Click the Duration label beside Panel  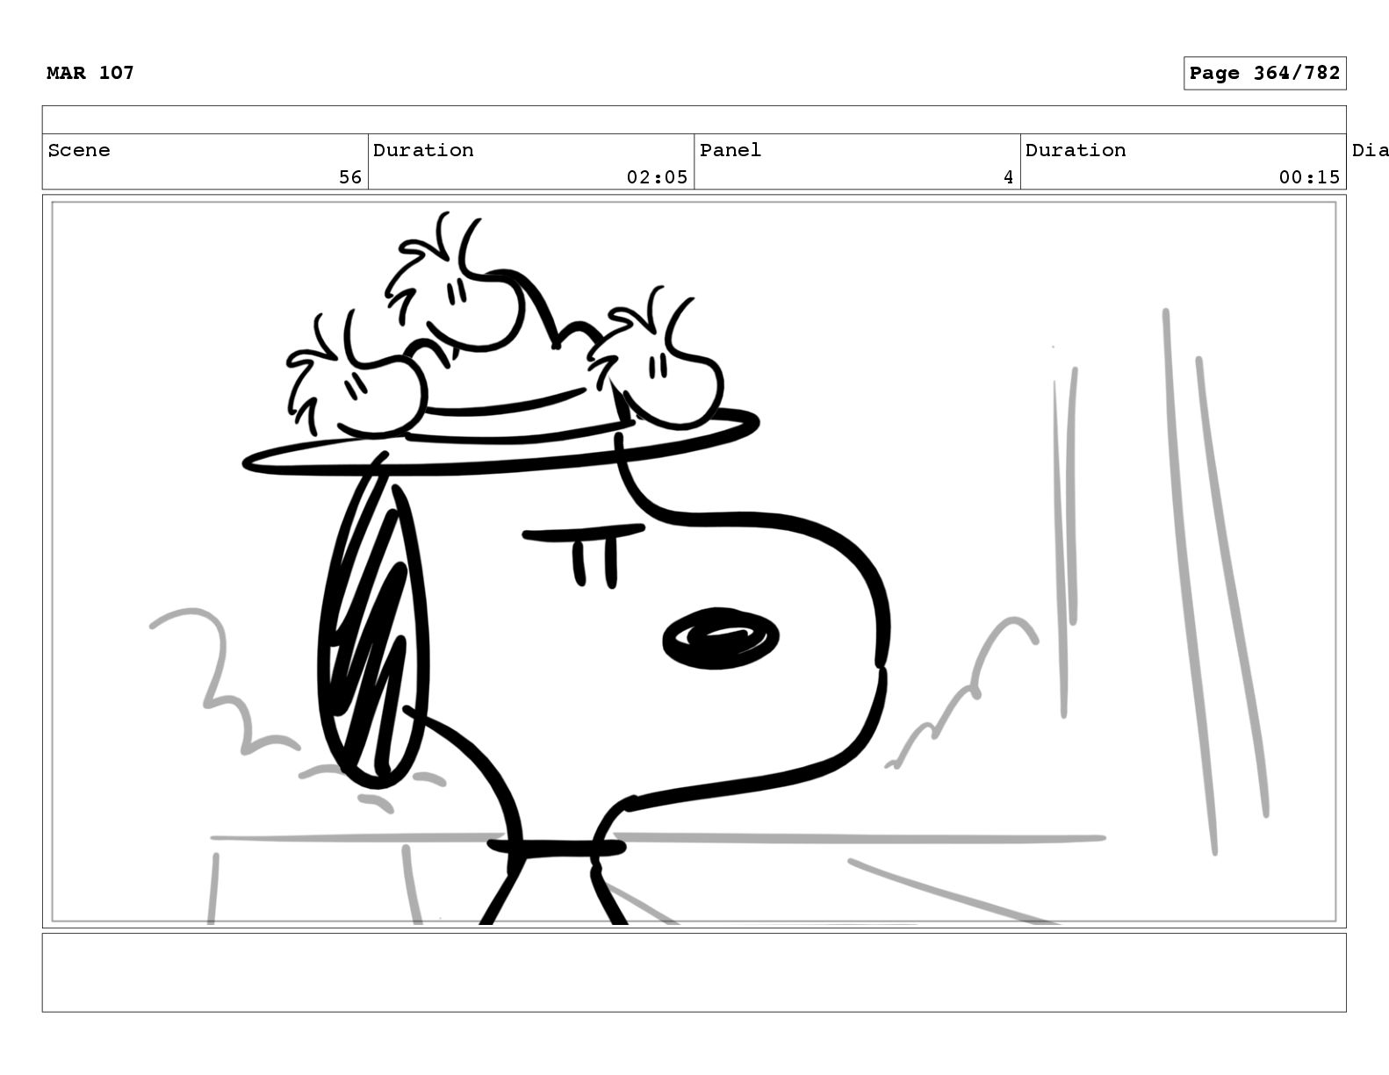pyautogui.click(x=1076, y=150)
